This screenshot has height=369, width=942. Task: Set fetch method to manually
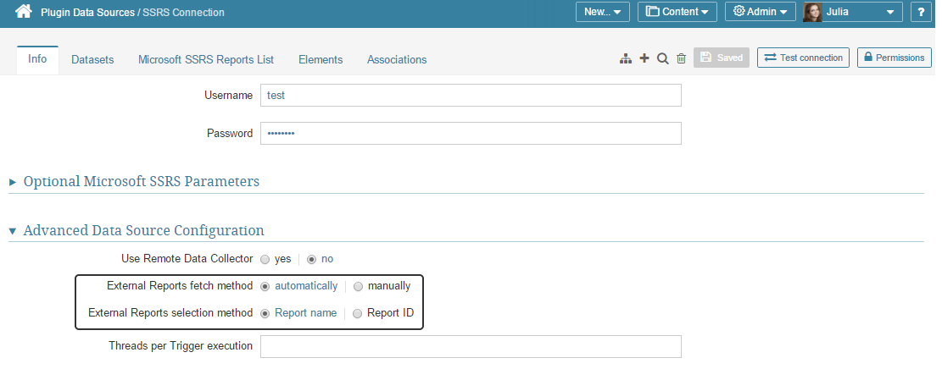pyautogui.click(x=358, y=286)
